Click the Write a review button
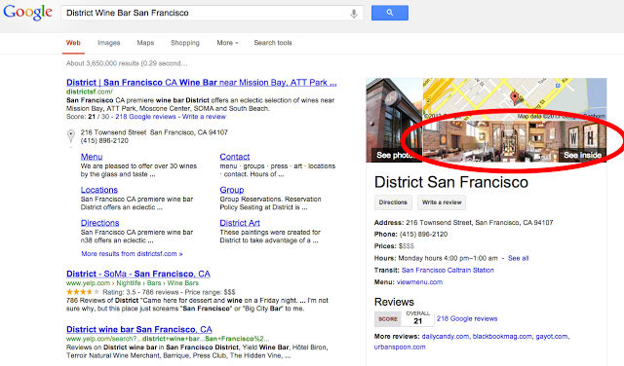Image resolution: width=624 pixels, height=366 pixels. [x=442, y=202]
